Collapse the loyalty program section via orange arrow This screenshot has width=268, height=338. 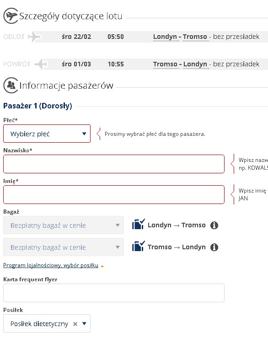[102, 266]
